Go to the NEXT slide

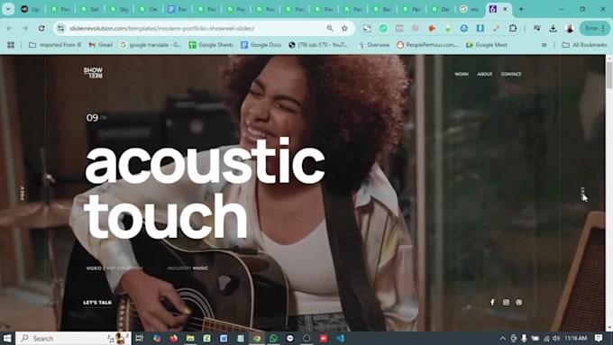tap(582, 193)
